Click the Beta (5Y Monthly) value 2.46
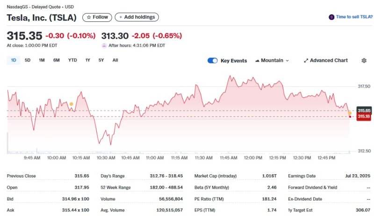 tap(272, 187)
